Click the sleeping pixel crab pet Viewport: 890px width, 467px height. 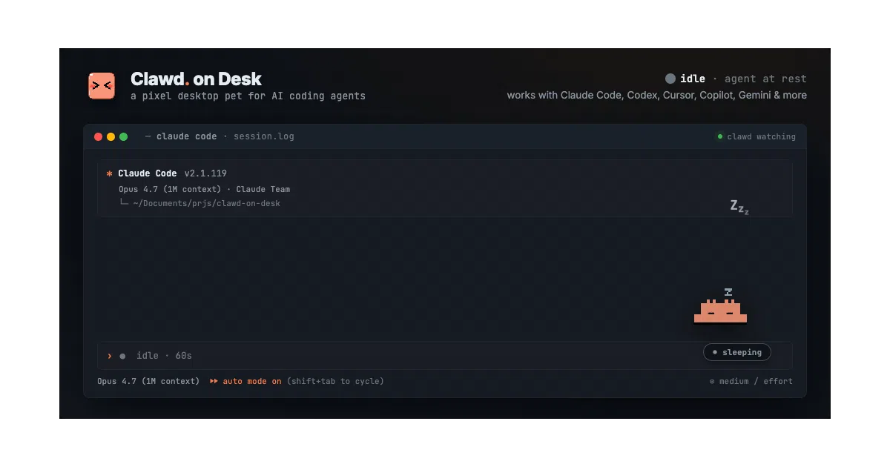(x=720, y=311)
